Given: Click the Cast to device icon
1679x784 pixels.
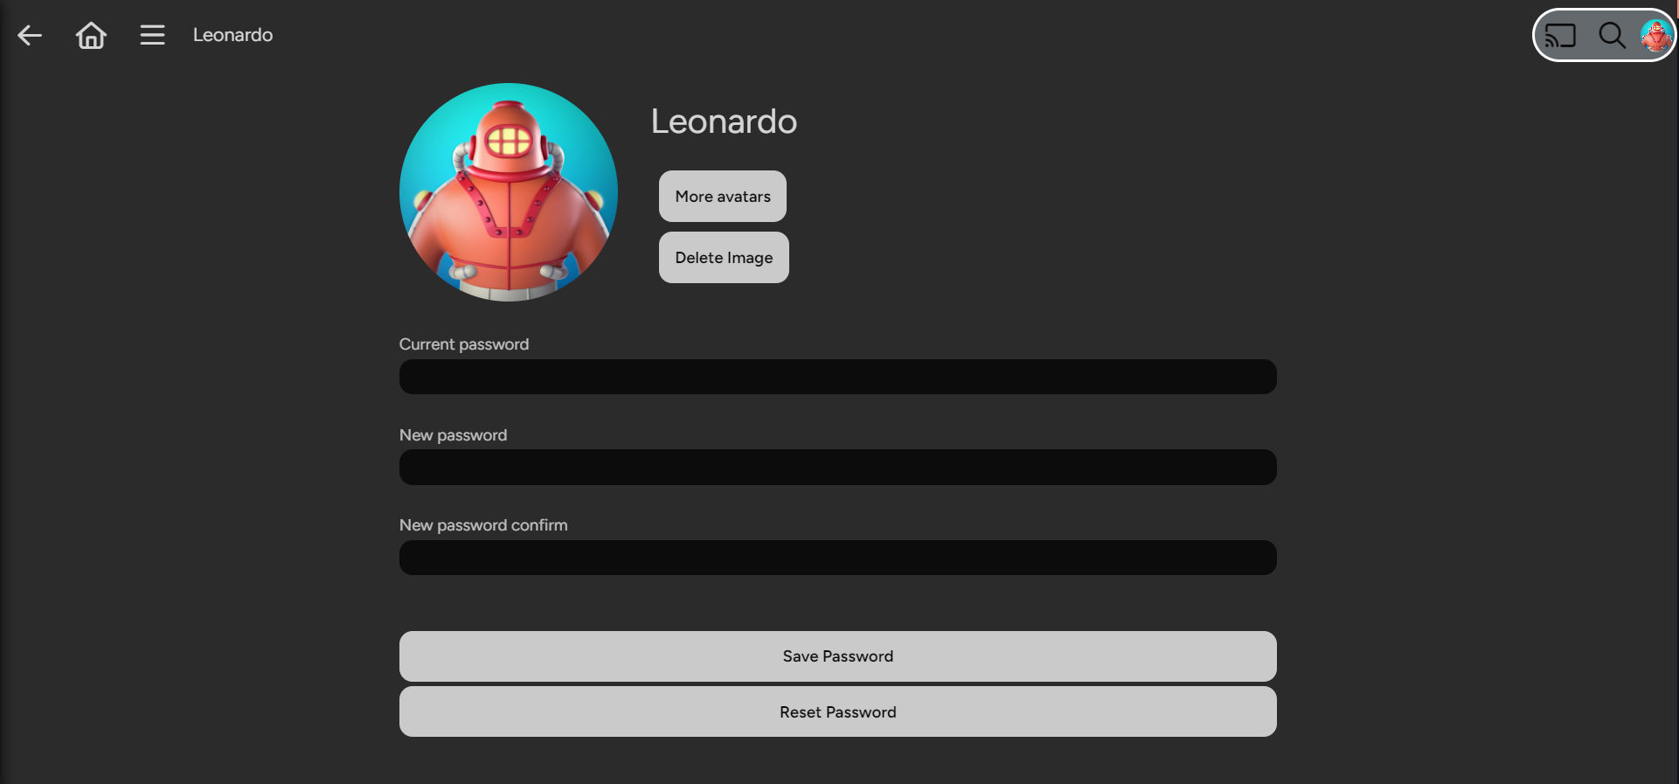Looking at the screenshot, I should [1560, 36].
